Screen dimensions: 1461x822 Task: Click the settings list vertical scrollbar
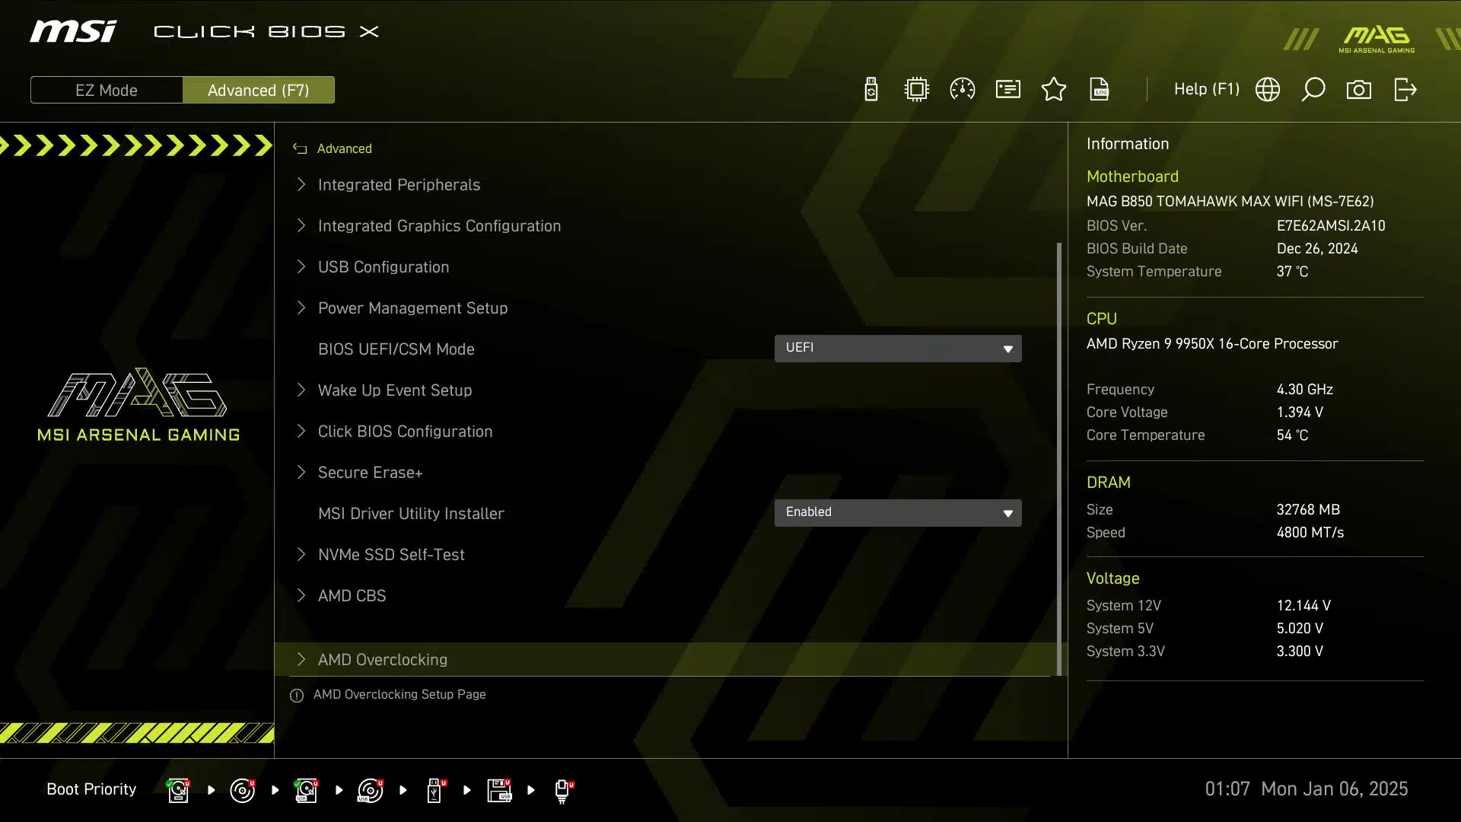[1058, 458]
